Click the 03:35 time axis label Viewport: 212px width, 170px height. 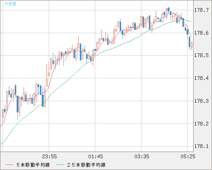point(142,156)
